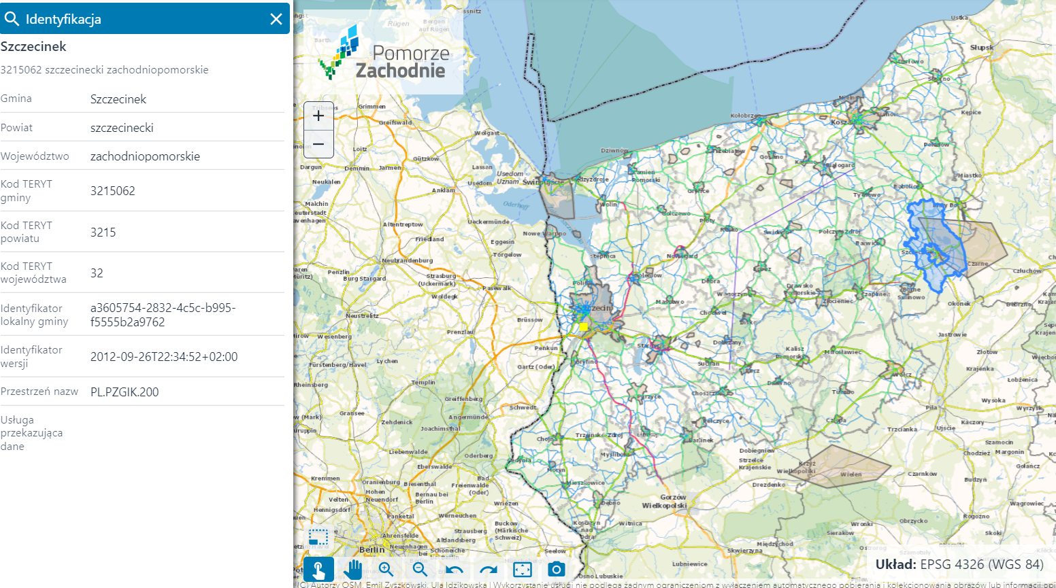Click the Układ EPSG 4326 coordinate system label
The height and width of the screenshot is (588, 1056).
(x=959, y=564)
